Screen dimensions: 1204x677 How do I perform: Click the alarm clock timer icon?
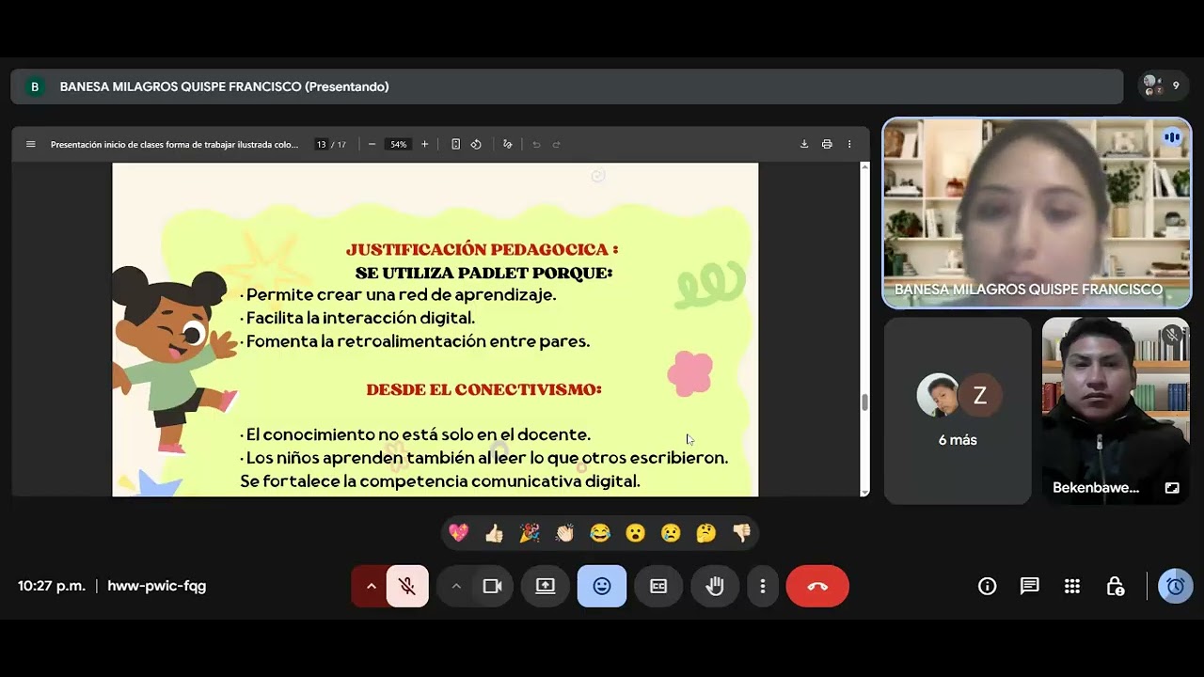click(1175, 586)
